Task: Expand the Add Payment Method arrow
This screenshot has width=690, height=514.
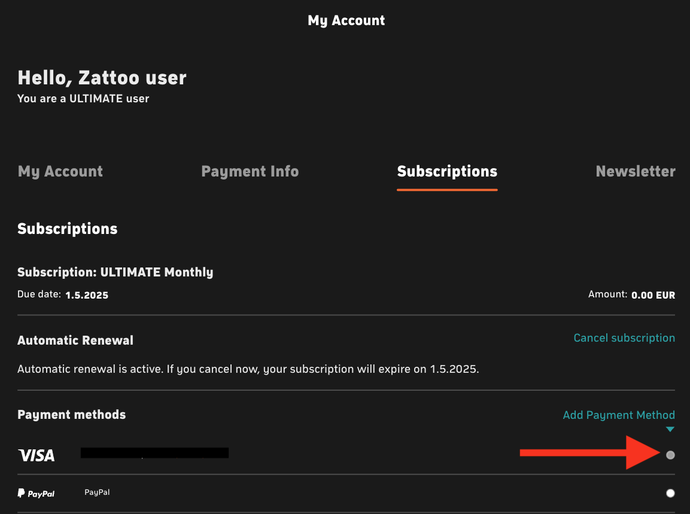Action: coord(670,429)
